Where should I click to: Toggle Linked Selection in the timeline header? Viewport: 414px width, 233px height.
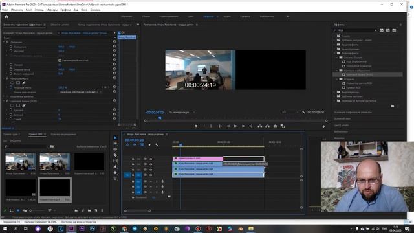(x=142, y=145)
